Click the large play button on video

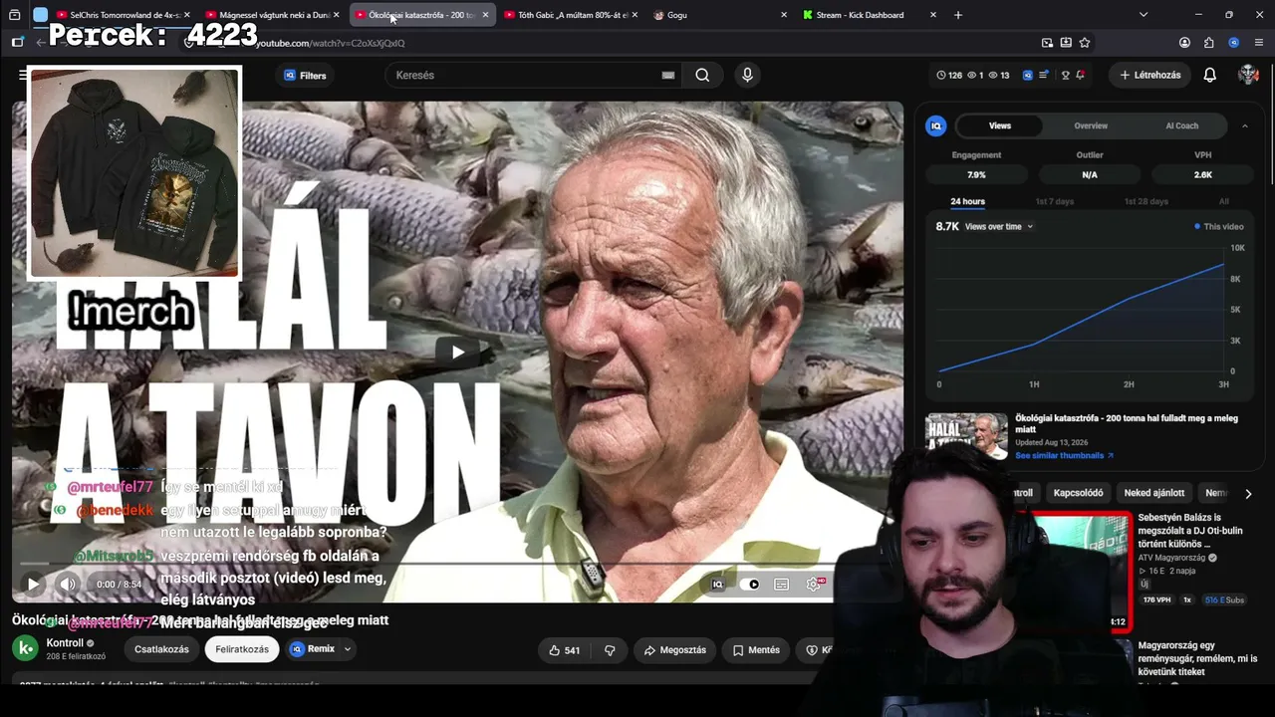tap(457, 352)
